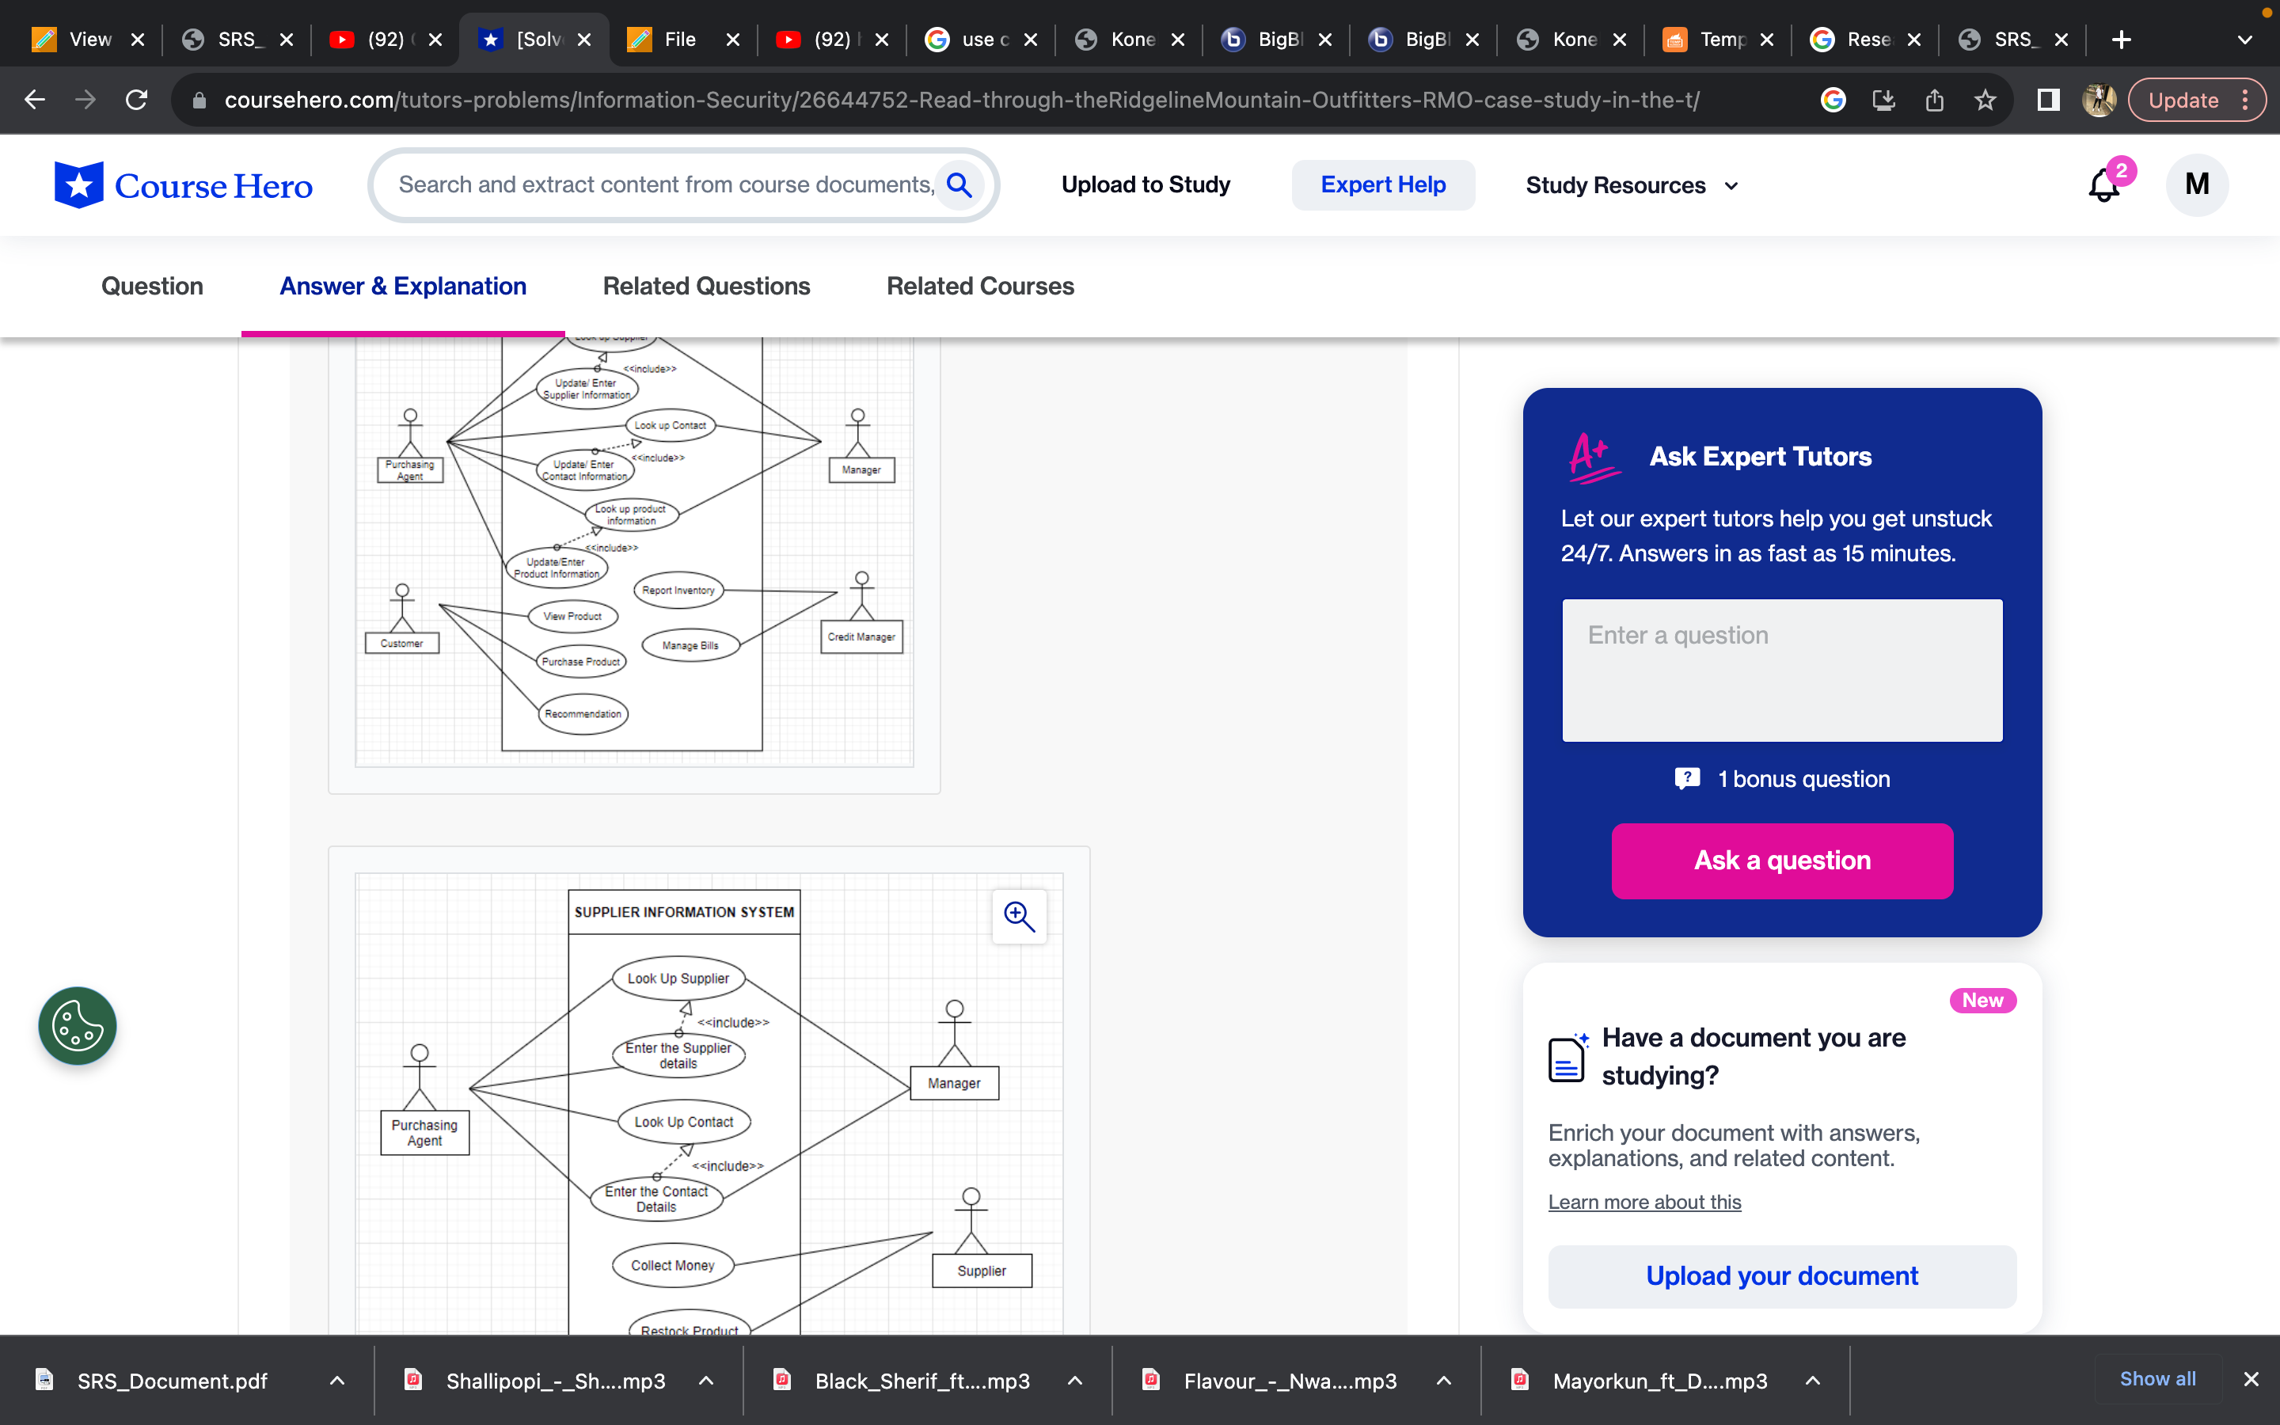The image size is (2280, 1425).
Task: Click the search magnifier icon in the search bar
Action: click(x=959, y=184)
